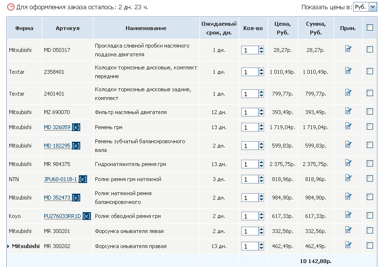392x267 pixels.
Task: Check the select-all checkbox in header
Action: click(370, 28)
